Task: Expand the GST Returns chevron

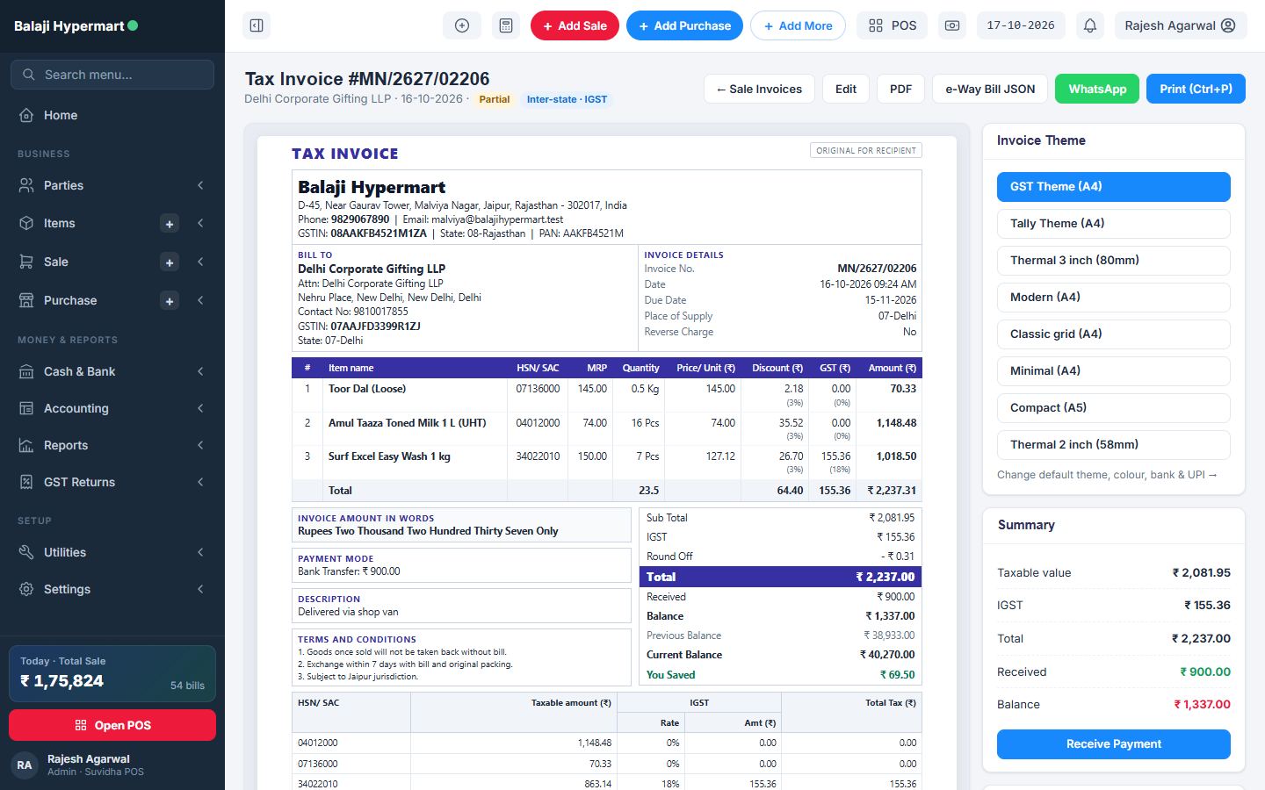Action: point(200,482)
